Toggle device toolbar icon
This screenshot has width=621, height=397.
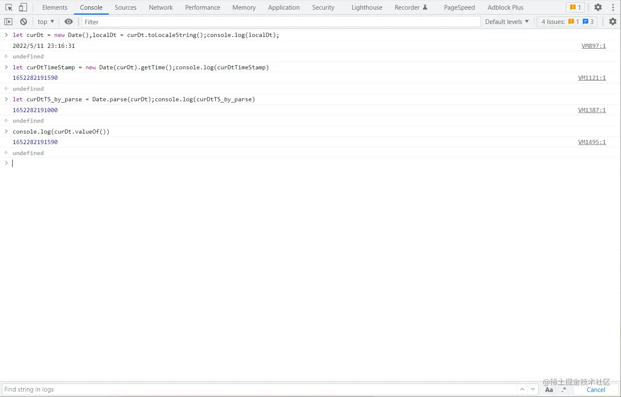pyautogui.click(x=23, y=8)
